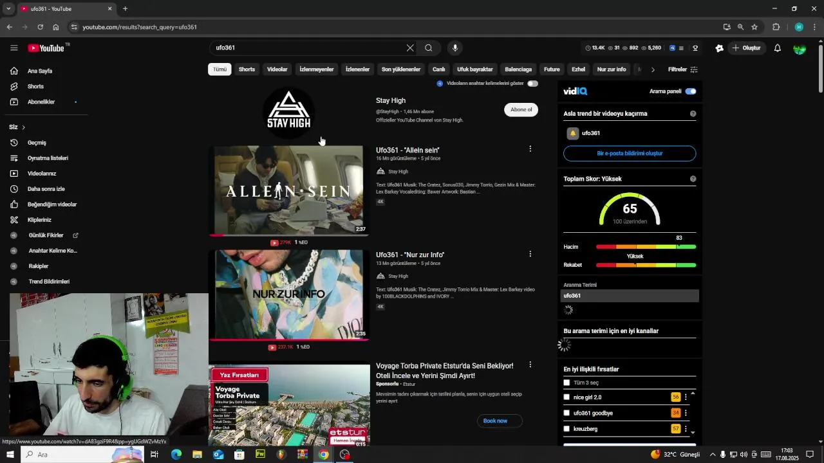Open more options for Etstur sponsored ad

point(530,365)
